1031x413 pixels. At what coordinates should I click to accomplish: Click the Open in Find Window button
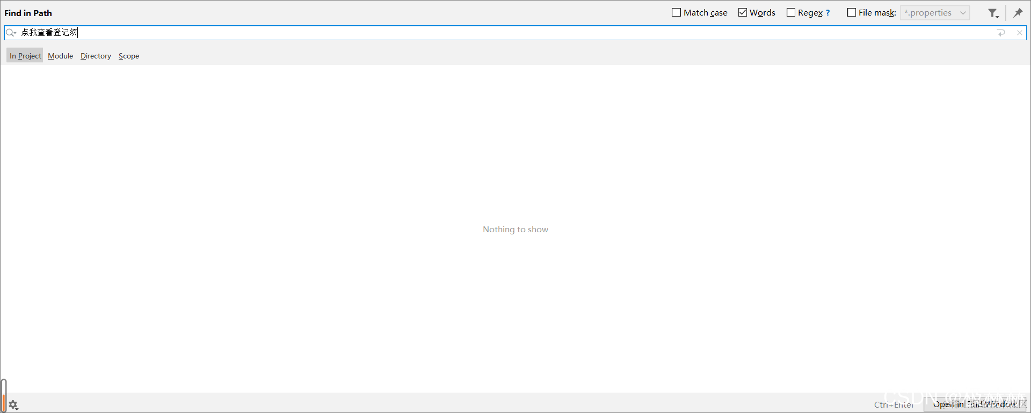pyautogui.click(x=975, y=404)
